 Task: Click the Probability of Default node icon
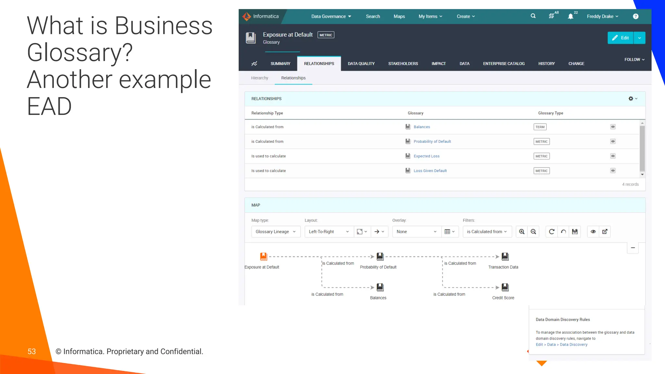click(380, 256)
